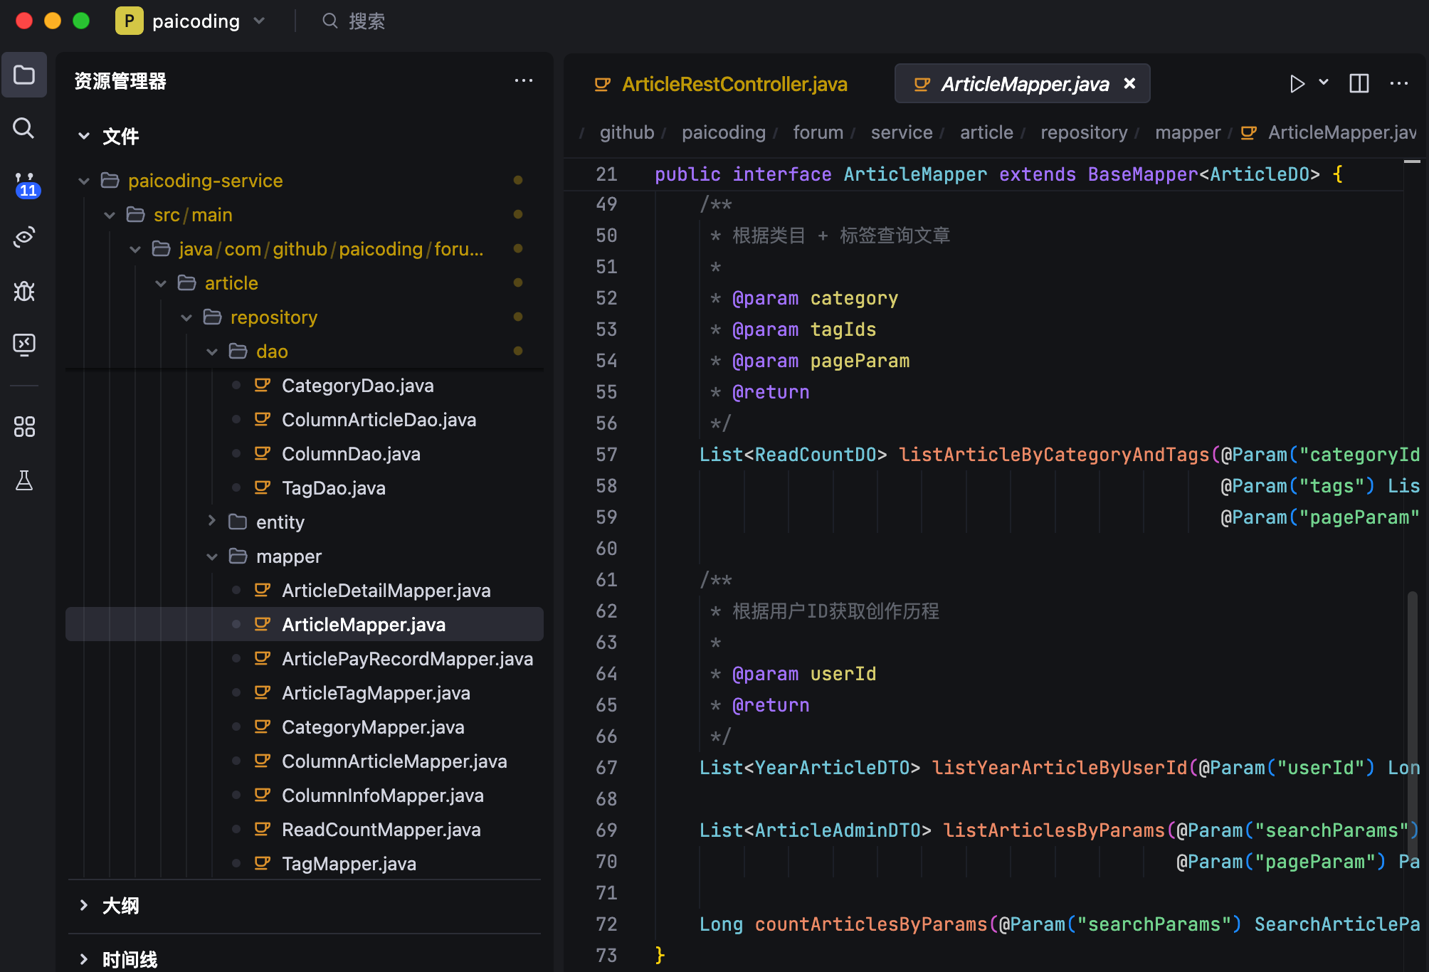Expand the 大纲 outline section
Image resolution: width=1429 pixels, height=972 pixels.
click(120, 906)
